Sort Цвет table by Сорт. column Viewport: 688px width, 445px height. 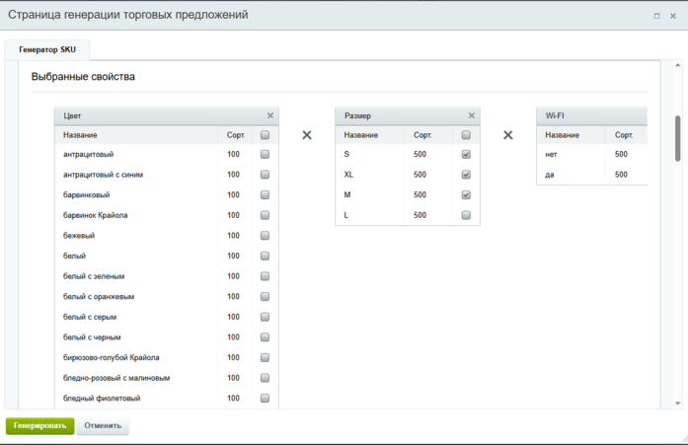click(x=236, y=135)
